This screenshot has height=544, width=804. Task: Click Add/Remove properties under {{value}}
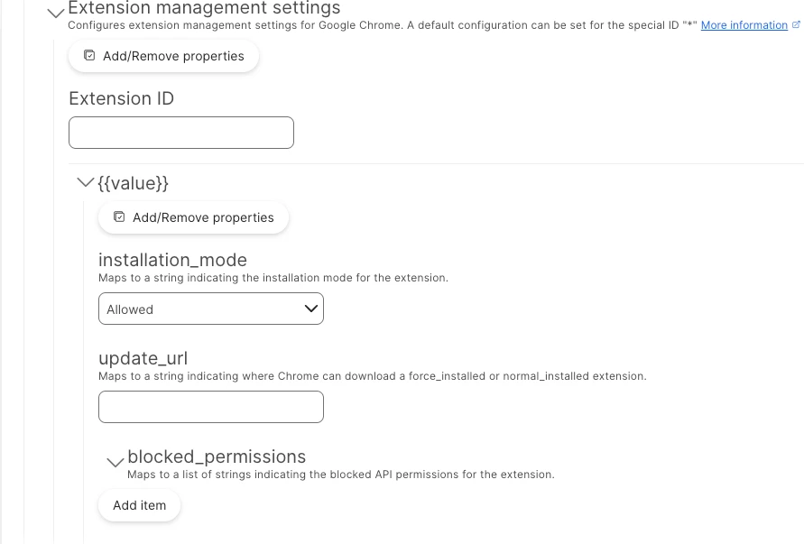click(x=193, y=217)
